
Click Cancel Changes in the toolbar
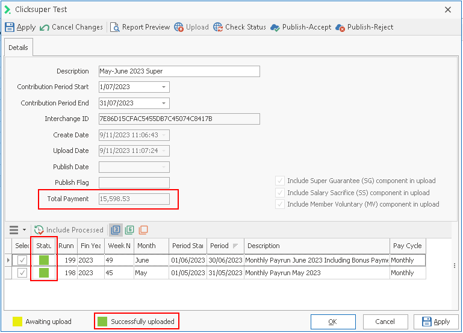[45, 27]
